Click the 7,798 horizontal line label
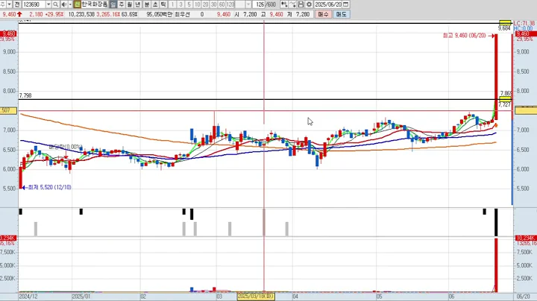The width and height of the screenshot is (537, 301). click(x=25, y=96)
